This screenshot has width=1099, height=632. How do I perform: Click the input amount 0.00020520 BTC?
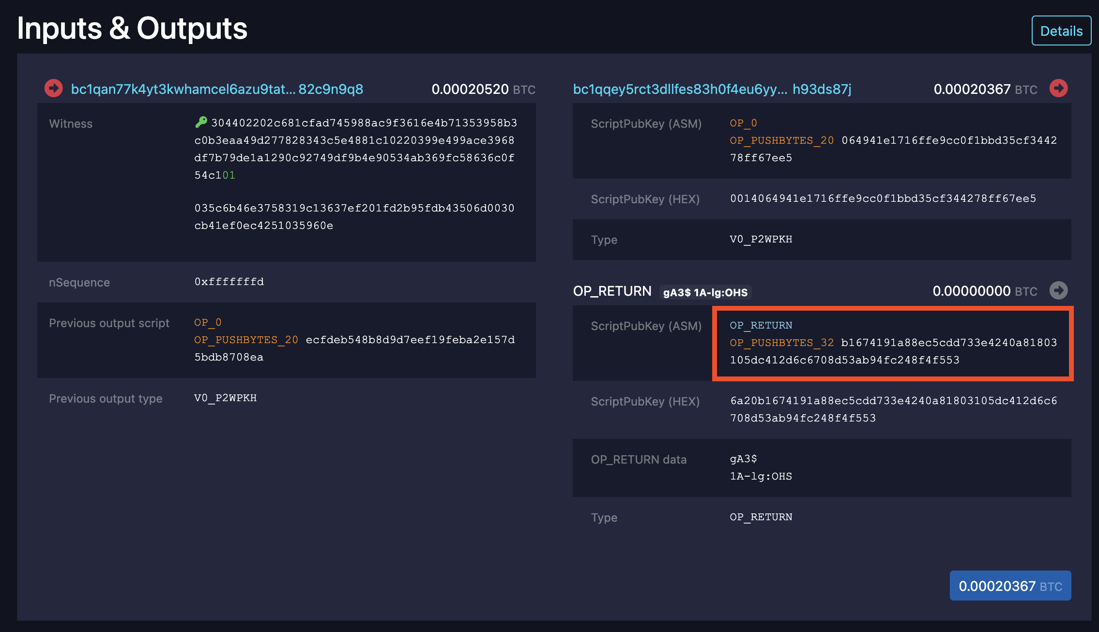tap(471, 89)
